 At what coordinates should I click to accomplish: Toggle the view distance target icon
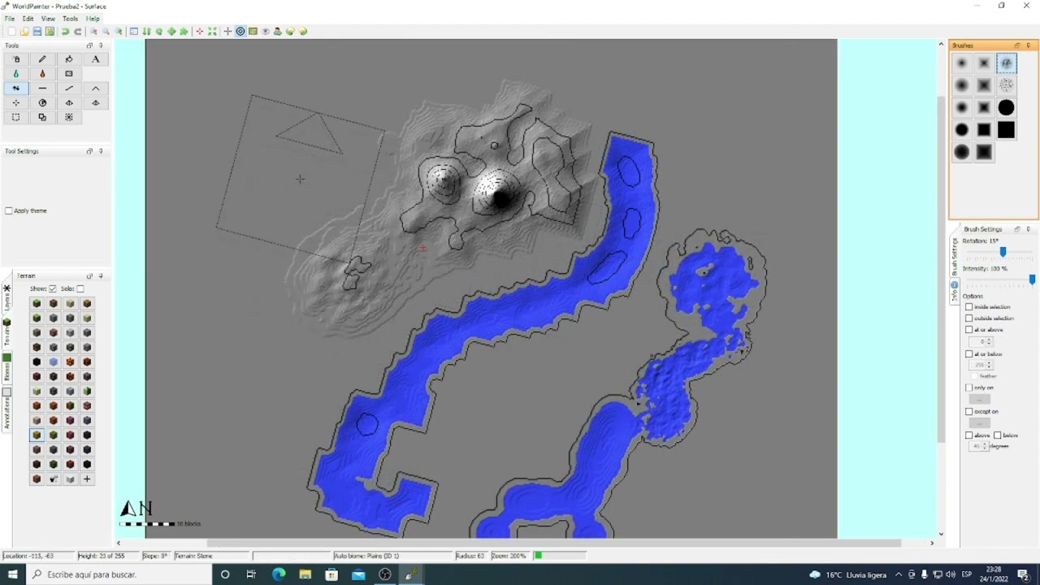coord(240,32)
